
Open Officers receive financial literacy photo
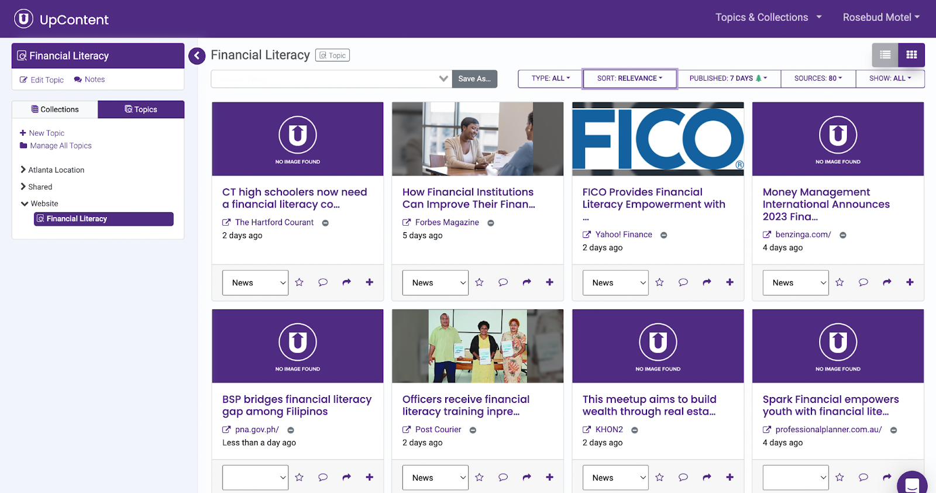[478, 346]
